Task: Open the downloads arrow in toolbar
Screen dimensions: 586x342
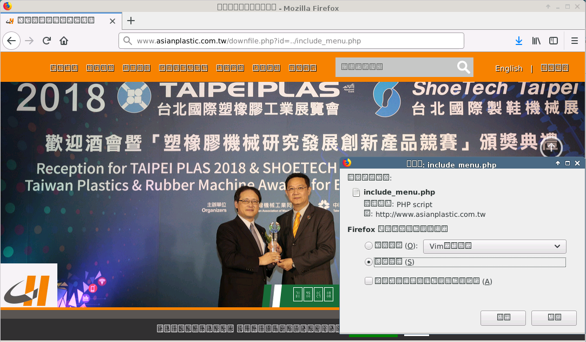Action: click(x=519, y=41)
